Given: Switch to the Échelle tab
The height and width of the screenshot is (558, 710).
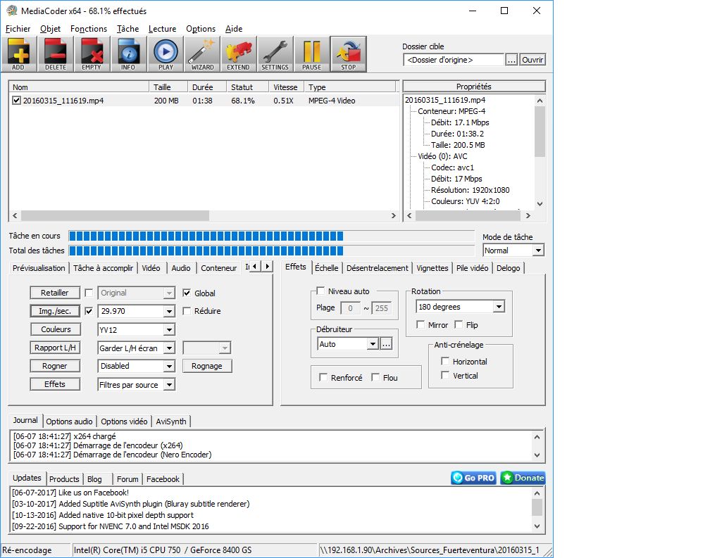Looking at the screenshot, I should pyautogui.click(x=327, y=268).
